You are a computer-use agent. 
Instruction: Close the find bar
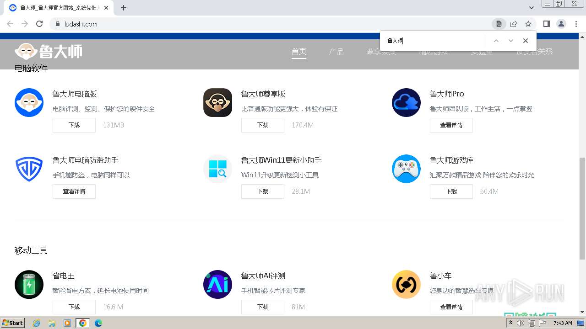(x=526, y=41)
